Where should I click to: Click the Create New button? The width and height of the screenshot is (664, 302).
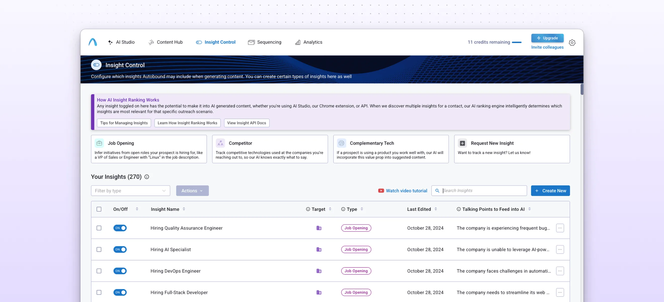click(550, 191)
